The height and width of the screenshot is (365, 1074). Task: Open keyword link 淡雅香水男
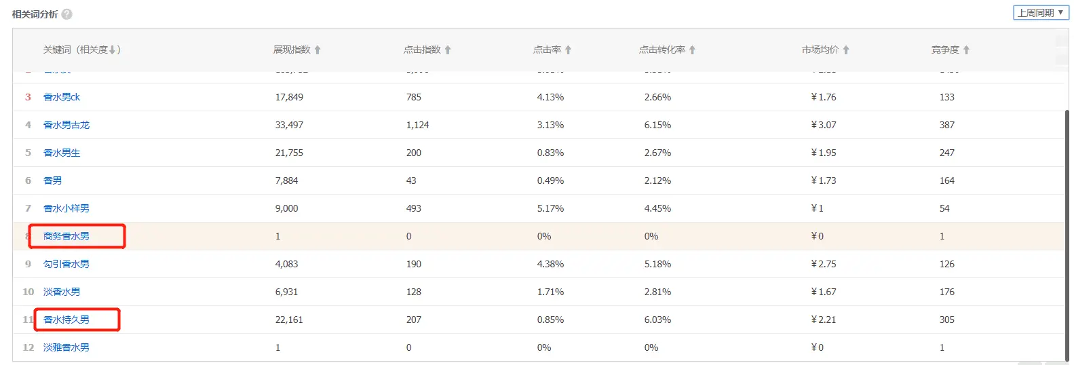pos(66,347)
